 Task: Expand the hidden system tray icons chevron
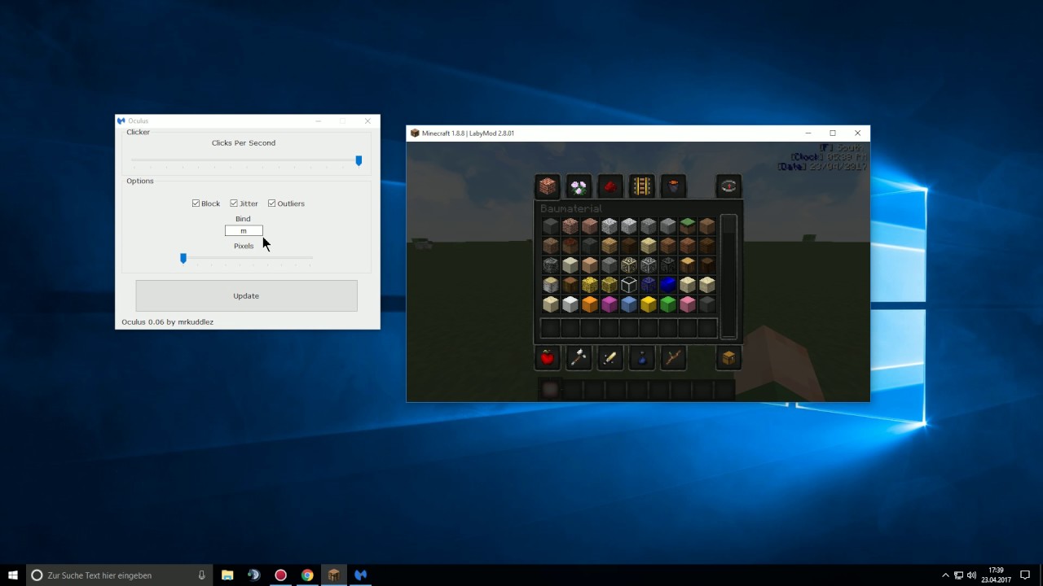(x=945, y=575)
